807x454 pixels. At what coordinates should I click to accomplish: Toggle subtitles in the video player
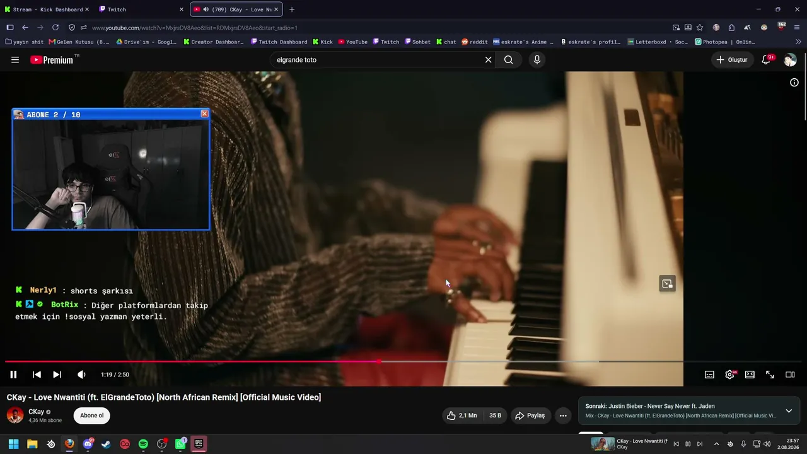click(x=709, y=375)
